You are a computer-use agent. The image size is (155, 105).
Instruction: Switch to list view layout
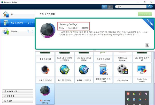[104, 7]
